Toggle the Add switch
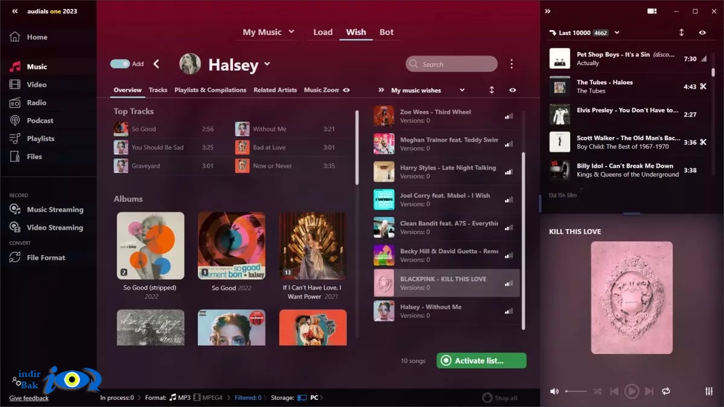 tap(120, 64)
